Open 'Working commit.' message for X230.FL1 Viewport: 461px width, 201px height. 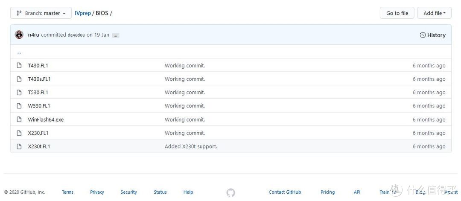pos(185,133)
